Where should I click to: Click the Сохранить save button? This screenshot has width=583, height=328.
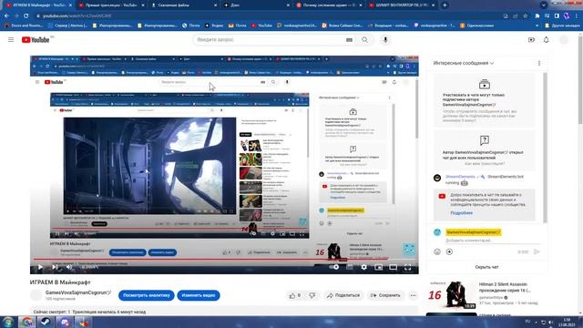click(x=385, y=295)
